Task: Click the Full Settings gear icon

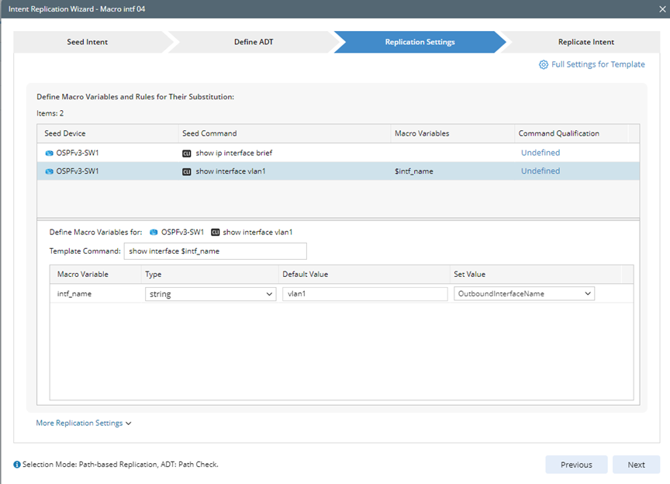Action: coord(544,64)
